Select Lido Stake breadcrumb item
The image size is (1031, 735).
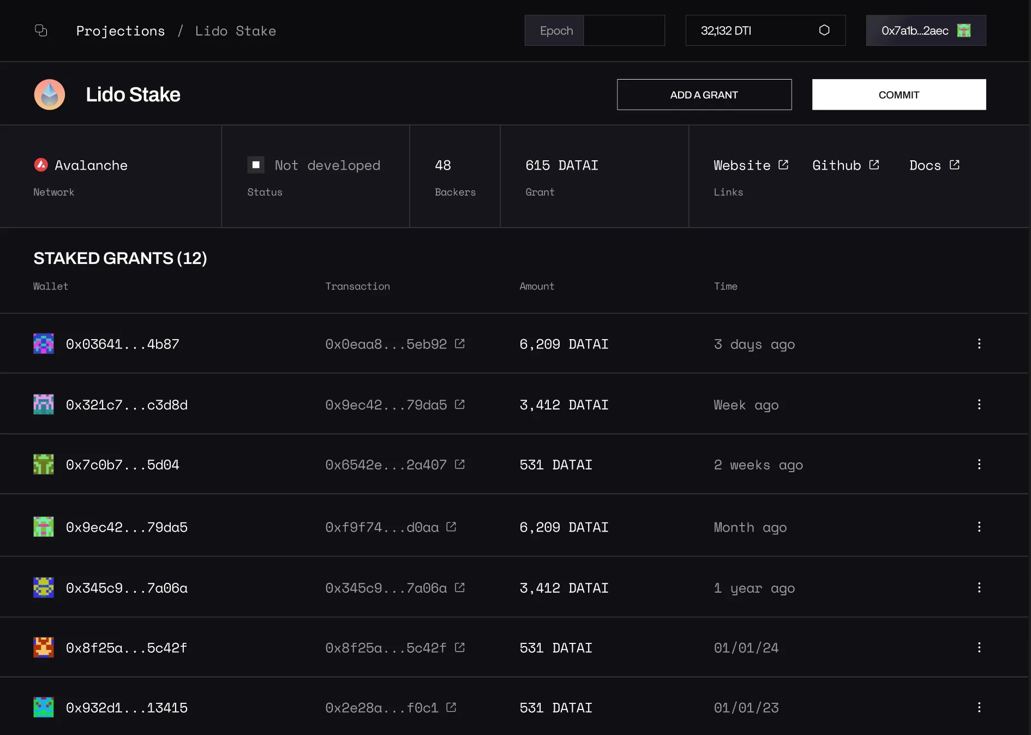pos(236,31)
